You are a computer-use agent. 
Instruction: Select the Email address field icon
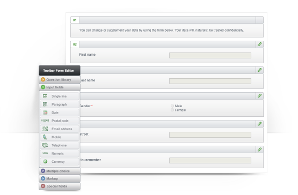pyautogui.click(x=45, y=129)
